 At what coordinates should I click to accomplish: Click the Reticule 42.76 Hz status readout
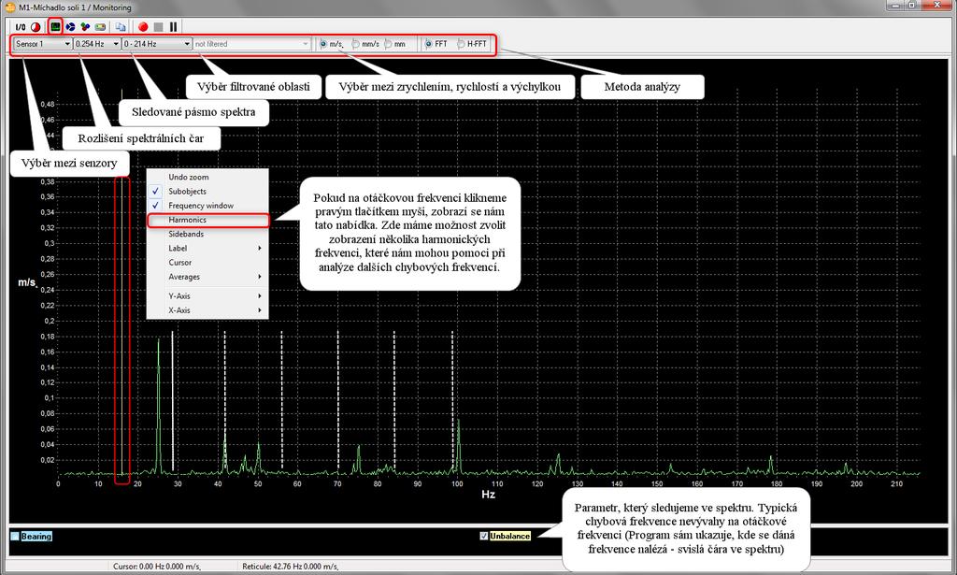[x=291, y=567]
